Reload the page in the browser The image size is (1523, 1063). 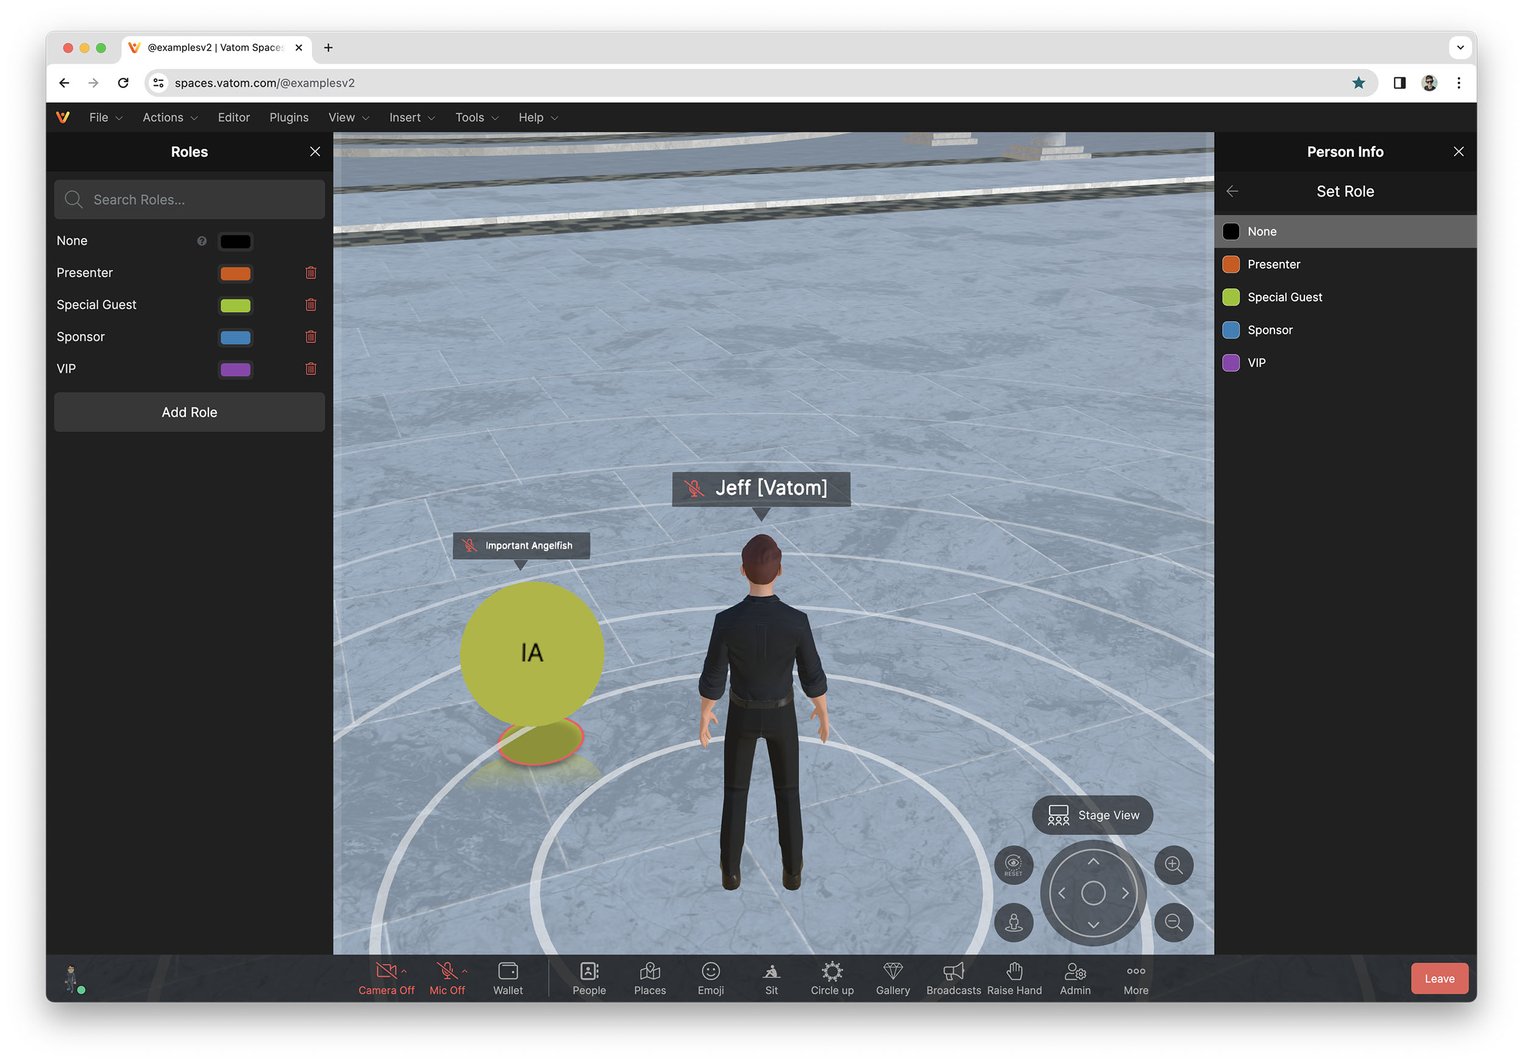[x=124, y=83]
